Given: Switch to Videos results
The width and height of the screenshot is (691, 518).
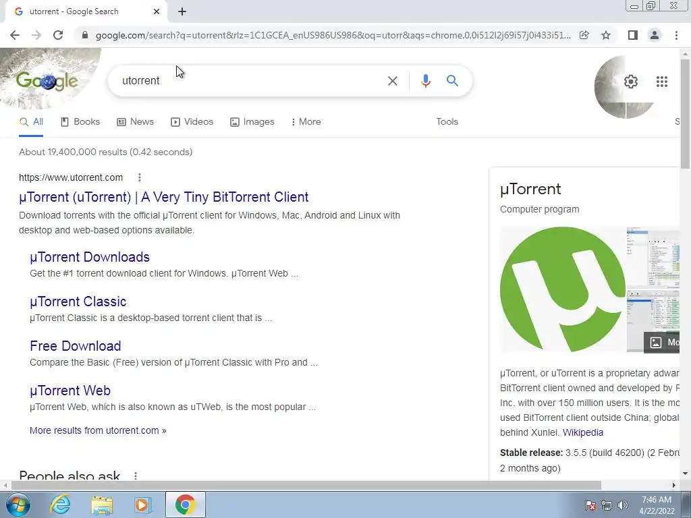Looking at the screenshot, I should (192, 122).
